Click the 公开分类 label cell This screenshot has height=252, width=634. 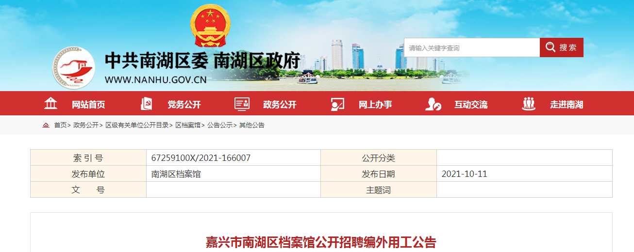click(x=379, y=158)
